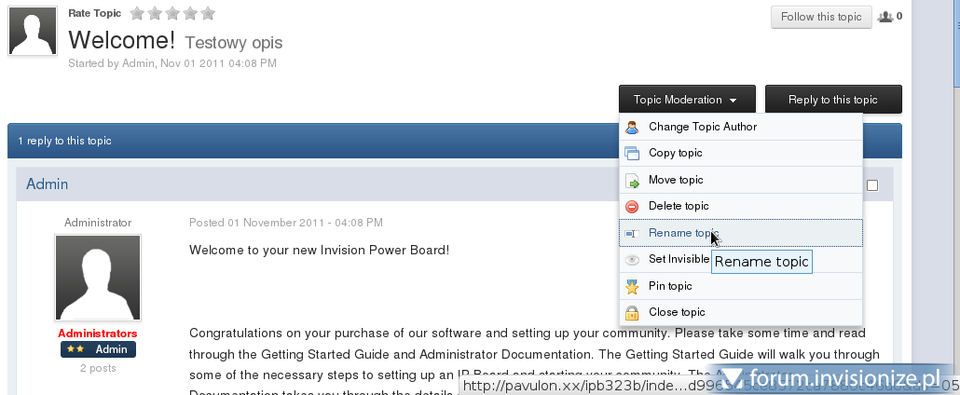Click the Copy topic icon
The image size is (960, 395).
pyautogui.click(x=632, y=153)
